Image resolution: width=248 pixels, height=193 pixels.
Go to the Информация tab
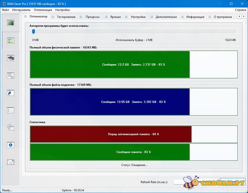(x=195, y=17)
